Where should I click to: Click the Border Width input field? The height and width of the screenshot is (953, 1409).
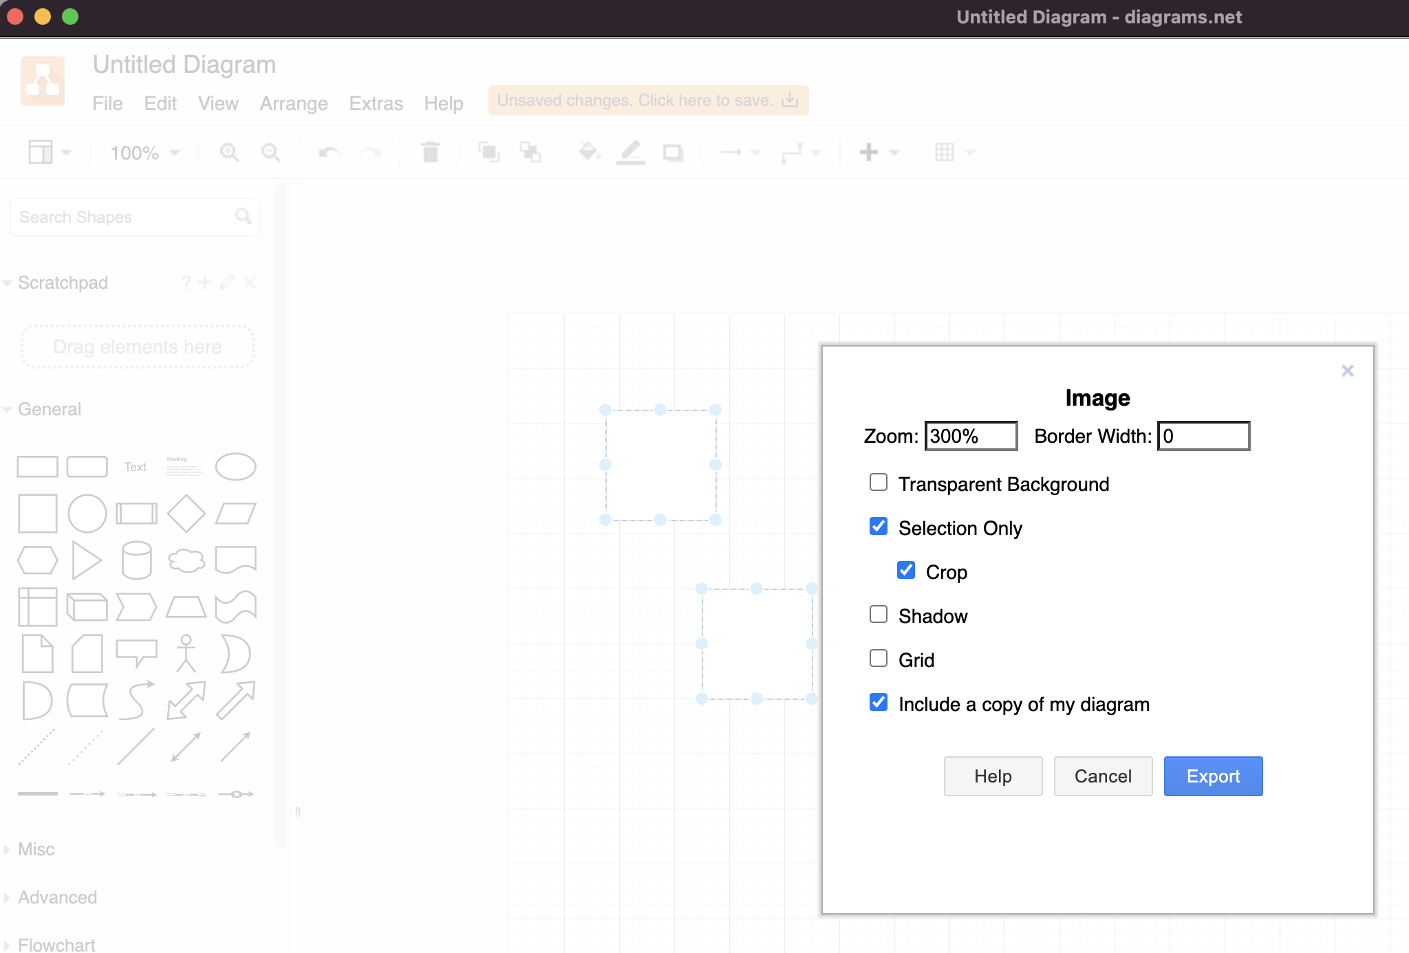coord(1203,436)
